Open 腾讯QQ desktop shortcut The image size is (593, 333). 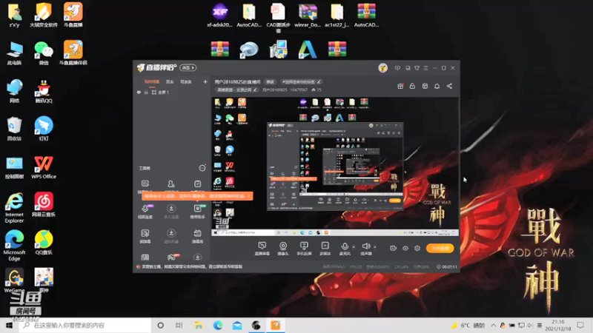[x=44, y=91]
